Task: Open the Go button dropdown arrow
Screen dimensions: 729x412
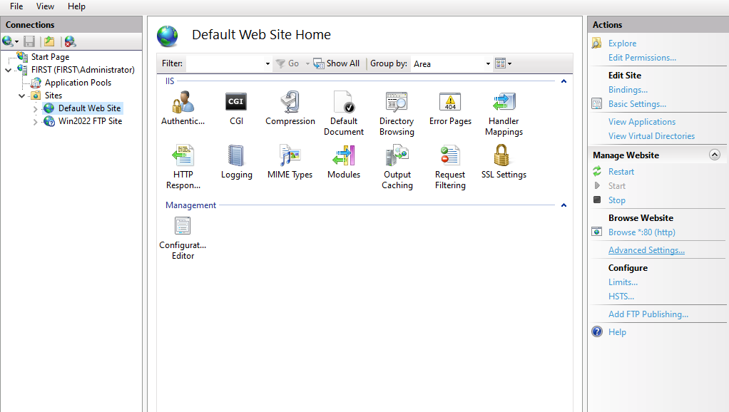Action: pyautogui.click(x=307, y=63)
